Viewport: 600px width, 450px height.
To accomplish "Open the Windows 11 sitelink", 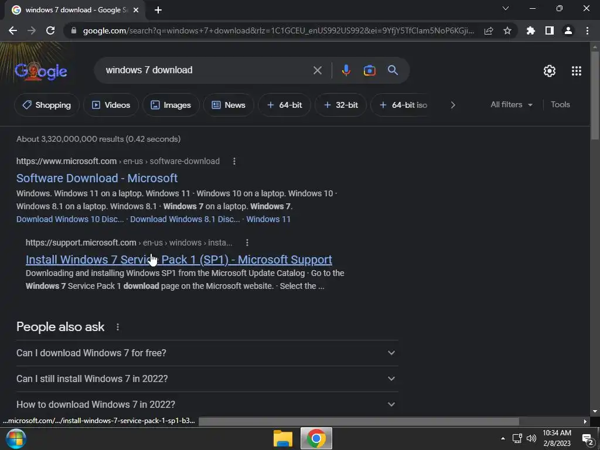I will point(268,219).
